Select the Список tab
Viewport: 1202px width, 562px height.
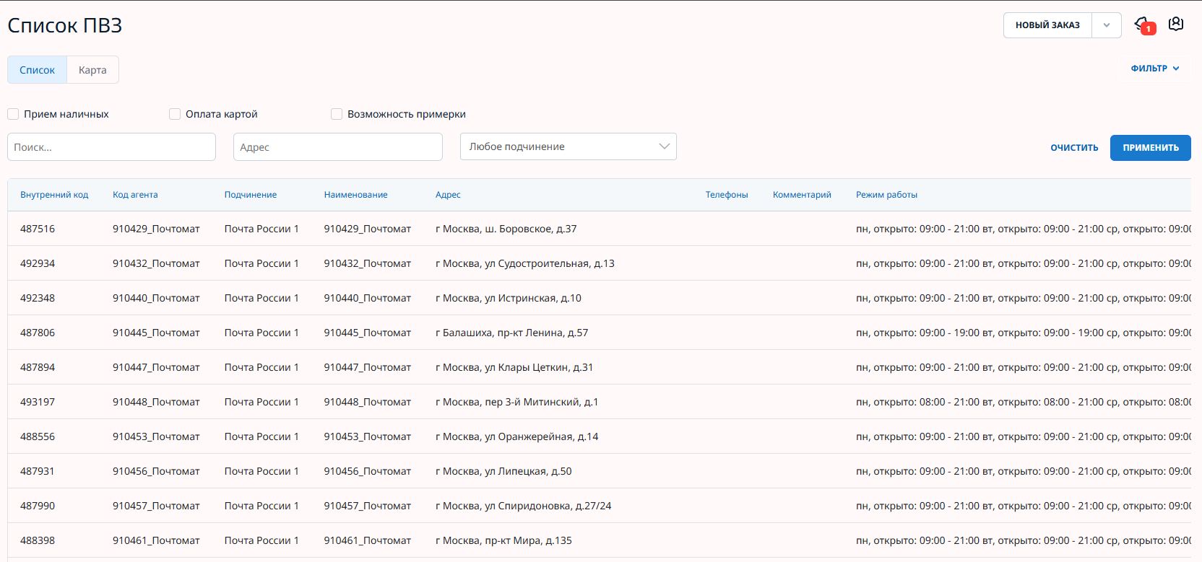(x=37, y=70)
